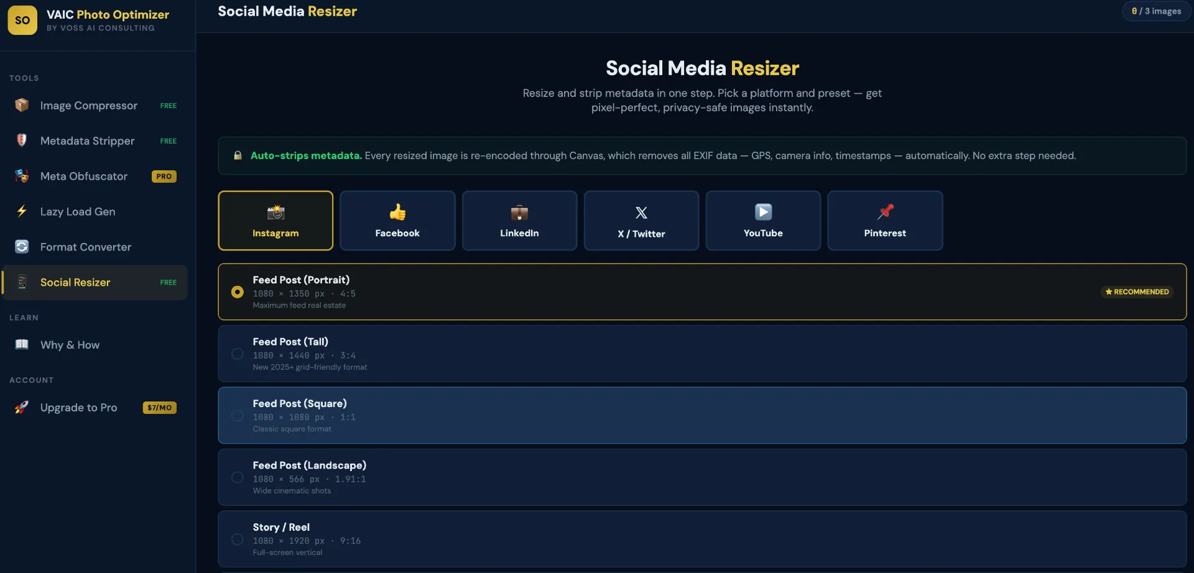Click Upgrade to Pro link

95,407
